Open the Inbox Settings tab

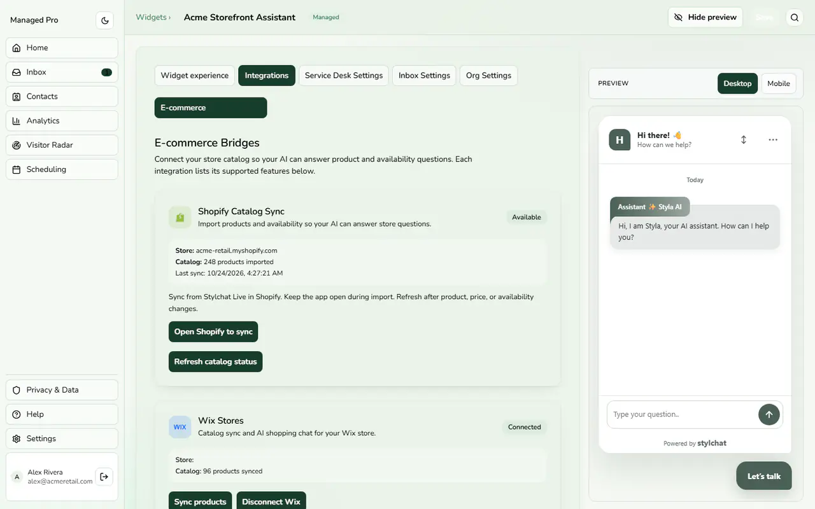[424, 75]
